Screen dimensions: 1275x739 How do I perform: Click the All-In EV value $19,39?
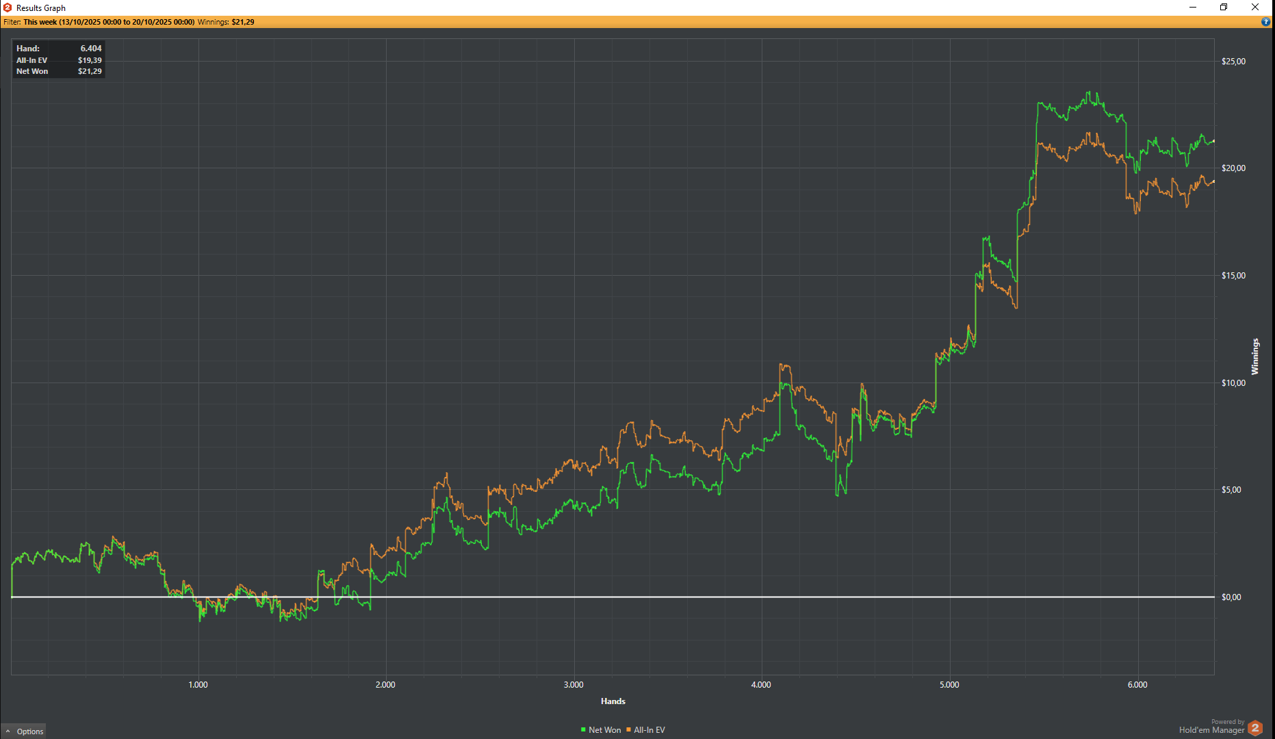coord(90,60)
